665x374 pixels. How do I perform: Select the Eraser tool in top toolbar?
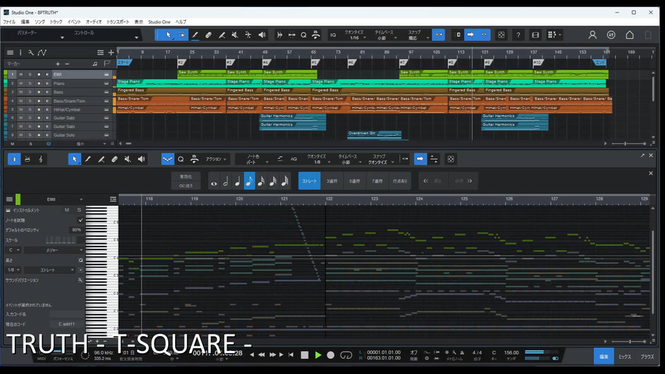click(209, 35)
